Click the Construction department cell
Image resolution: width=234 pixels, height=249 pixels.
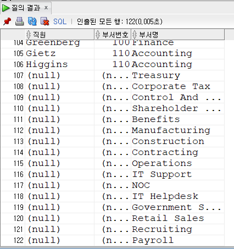click(x=177, y=141)
